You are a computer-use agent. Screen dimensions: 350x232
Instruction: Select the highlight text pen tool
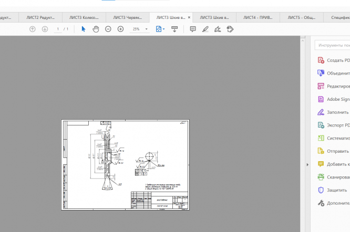pos(205,29)
